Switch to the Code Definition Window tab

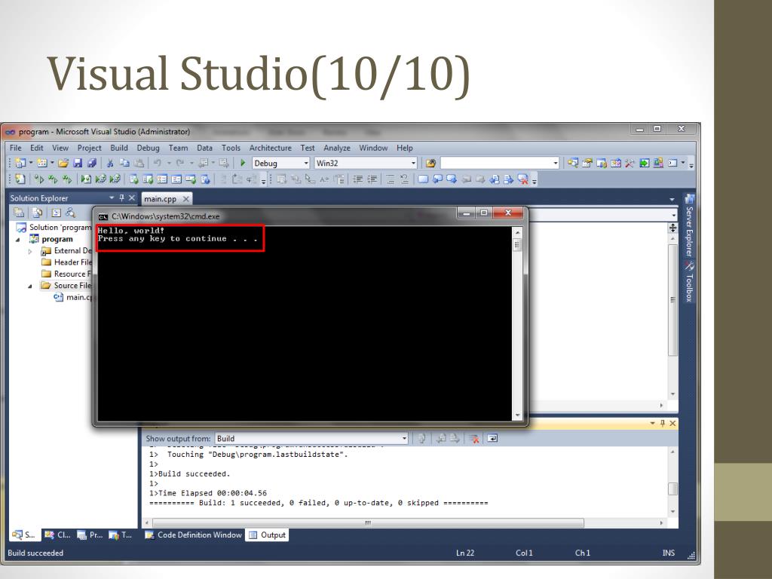coord(194,535)
